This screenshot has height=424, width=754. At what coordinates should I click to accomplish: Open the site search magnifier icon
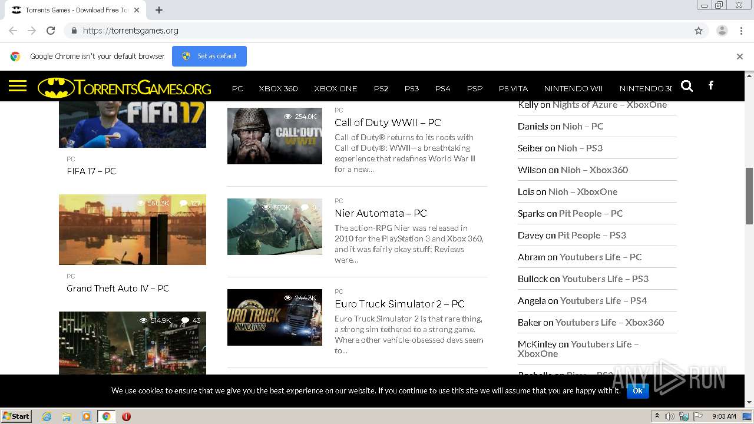pyautogui.click(x=687, y=86)
